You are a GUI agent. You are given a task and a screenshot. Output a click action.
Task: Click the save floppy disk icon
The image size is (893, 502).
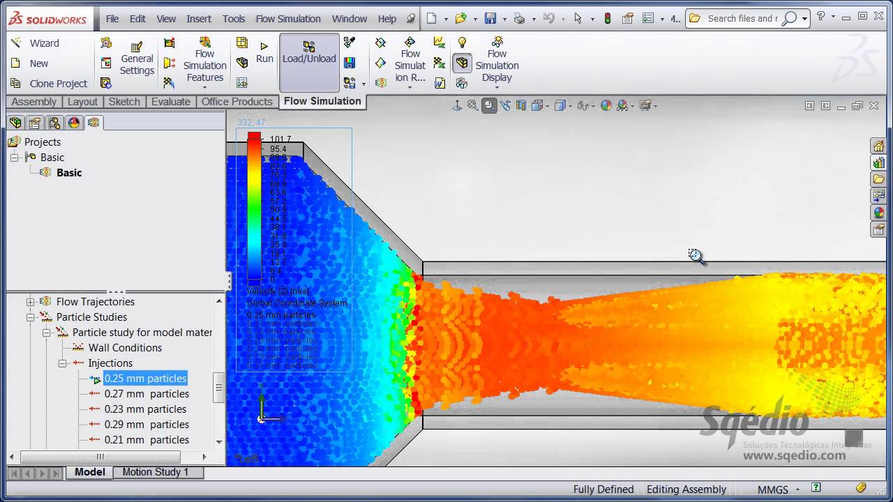tap(490, 19)
